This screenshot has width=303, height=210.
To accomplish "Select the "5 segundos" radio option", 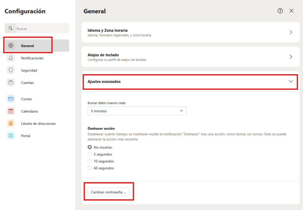I will click(x=90, y=154).
